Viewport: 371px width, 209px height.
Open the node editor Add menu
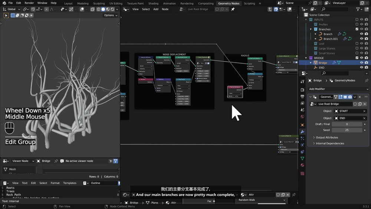(156, 9)
